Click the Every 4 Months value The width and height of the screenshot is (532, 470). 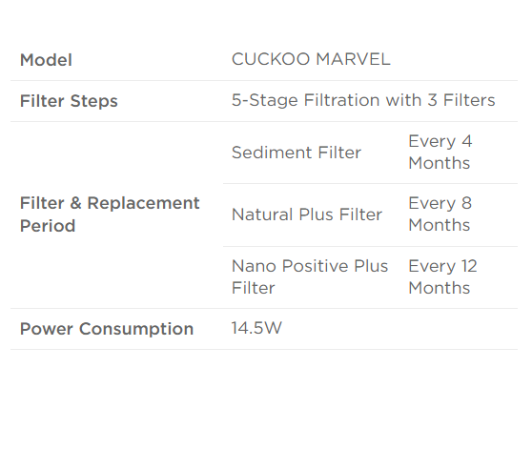pos(440,152)
